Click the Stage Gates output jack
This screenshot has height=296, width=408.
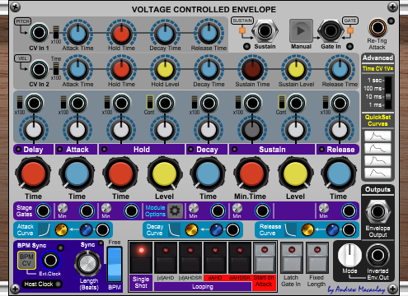43,211
